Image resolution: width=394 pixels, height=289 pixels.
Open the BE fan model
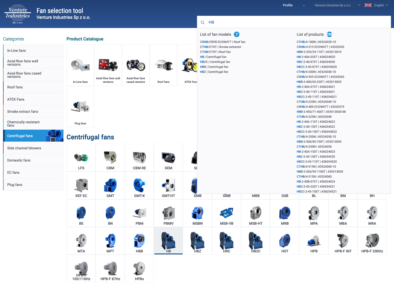(x=81, y=213)
